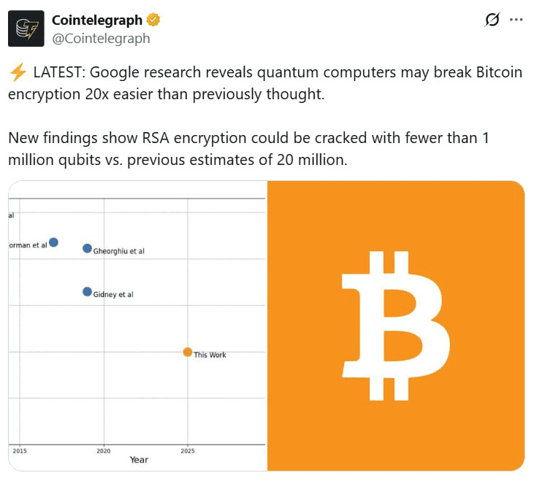534x481 pixels.
Task: Click the white Bitcoin B symbol
Action: [396, 326]
